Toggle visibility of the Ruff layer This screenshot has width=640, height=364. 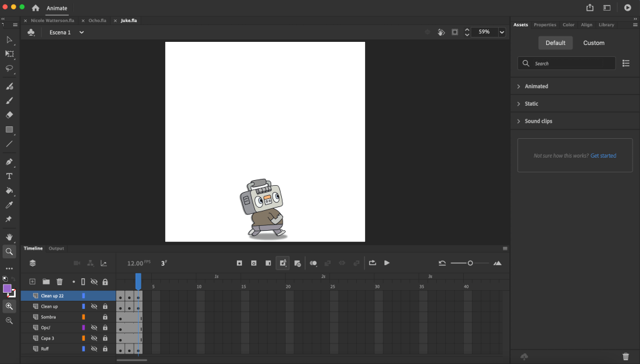[94, 349]
